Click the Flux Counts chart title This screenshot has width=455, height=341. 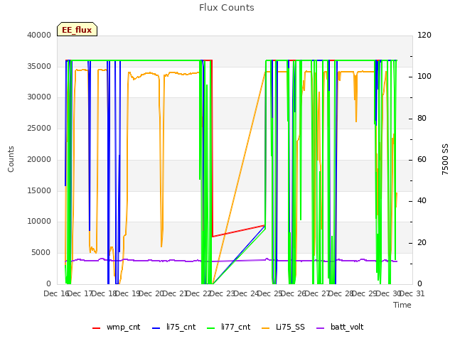click(x=226, y=8)
